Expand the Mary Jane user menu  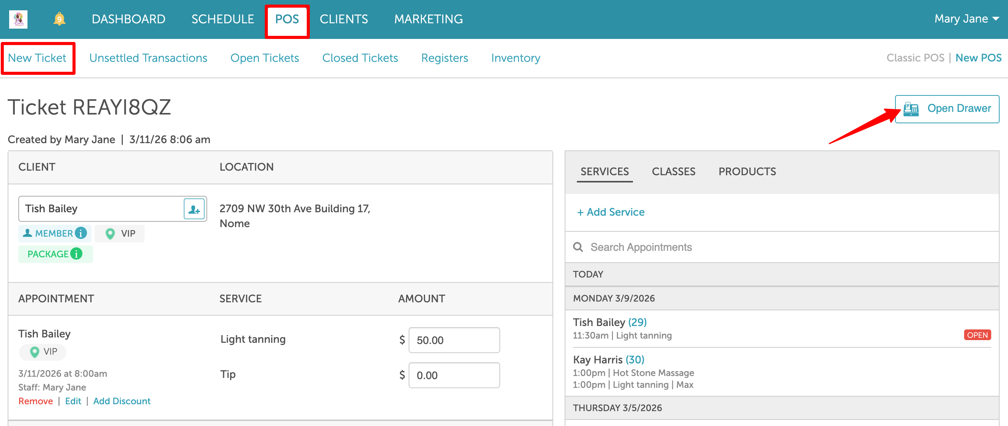pos(966,19)
